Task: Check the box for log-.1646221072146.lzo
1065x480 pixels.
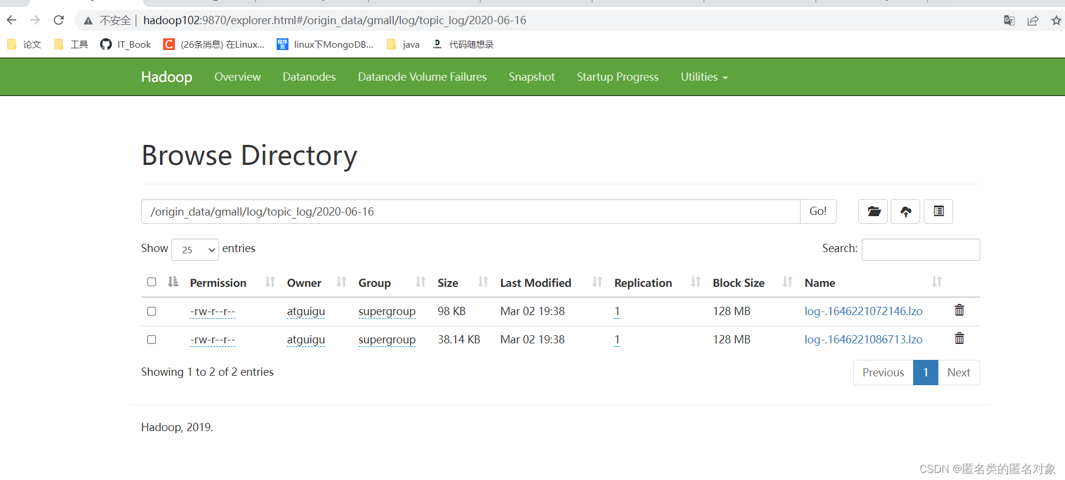Action: (x=152, y=311)
